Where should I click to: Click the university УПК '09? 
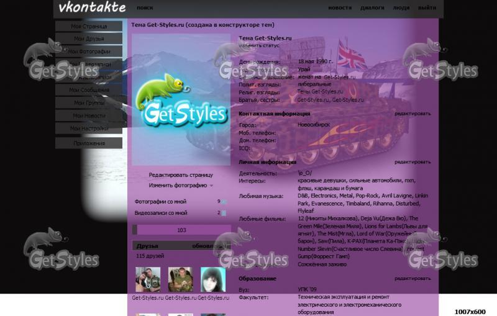[307, 289]
